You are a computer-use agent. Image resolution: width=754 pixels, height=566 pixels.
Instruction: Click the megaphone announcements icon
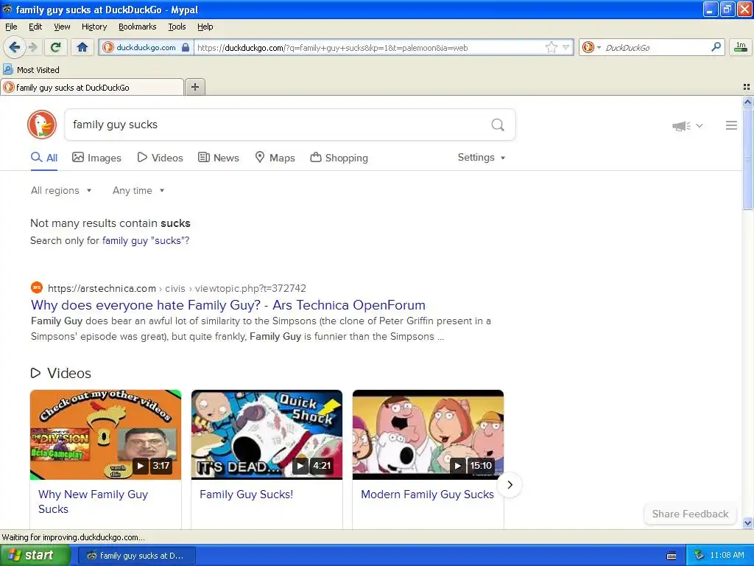pos(681,126)
